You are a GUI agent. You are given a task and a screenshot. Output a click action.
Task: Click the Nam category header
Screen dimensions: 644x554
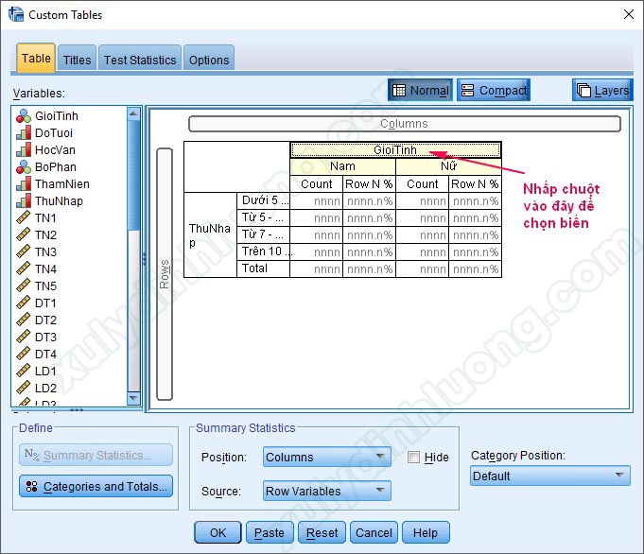(x=342, y=166)
